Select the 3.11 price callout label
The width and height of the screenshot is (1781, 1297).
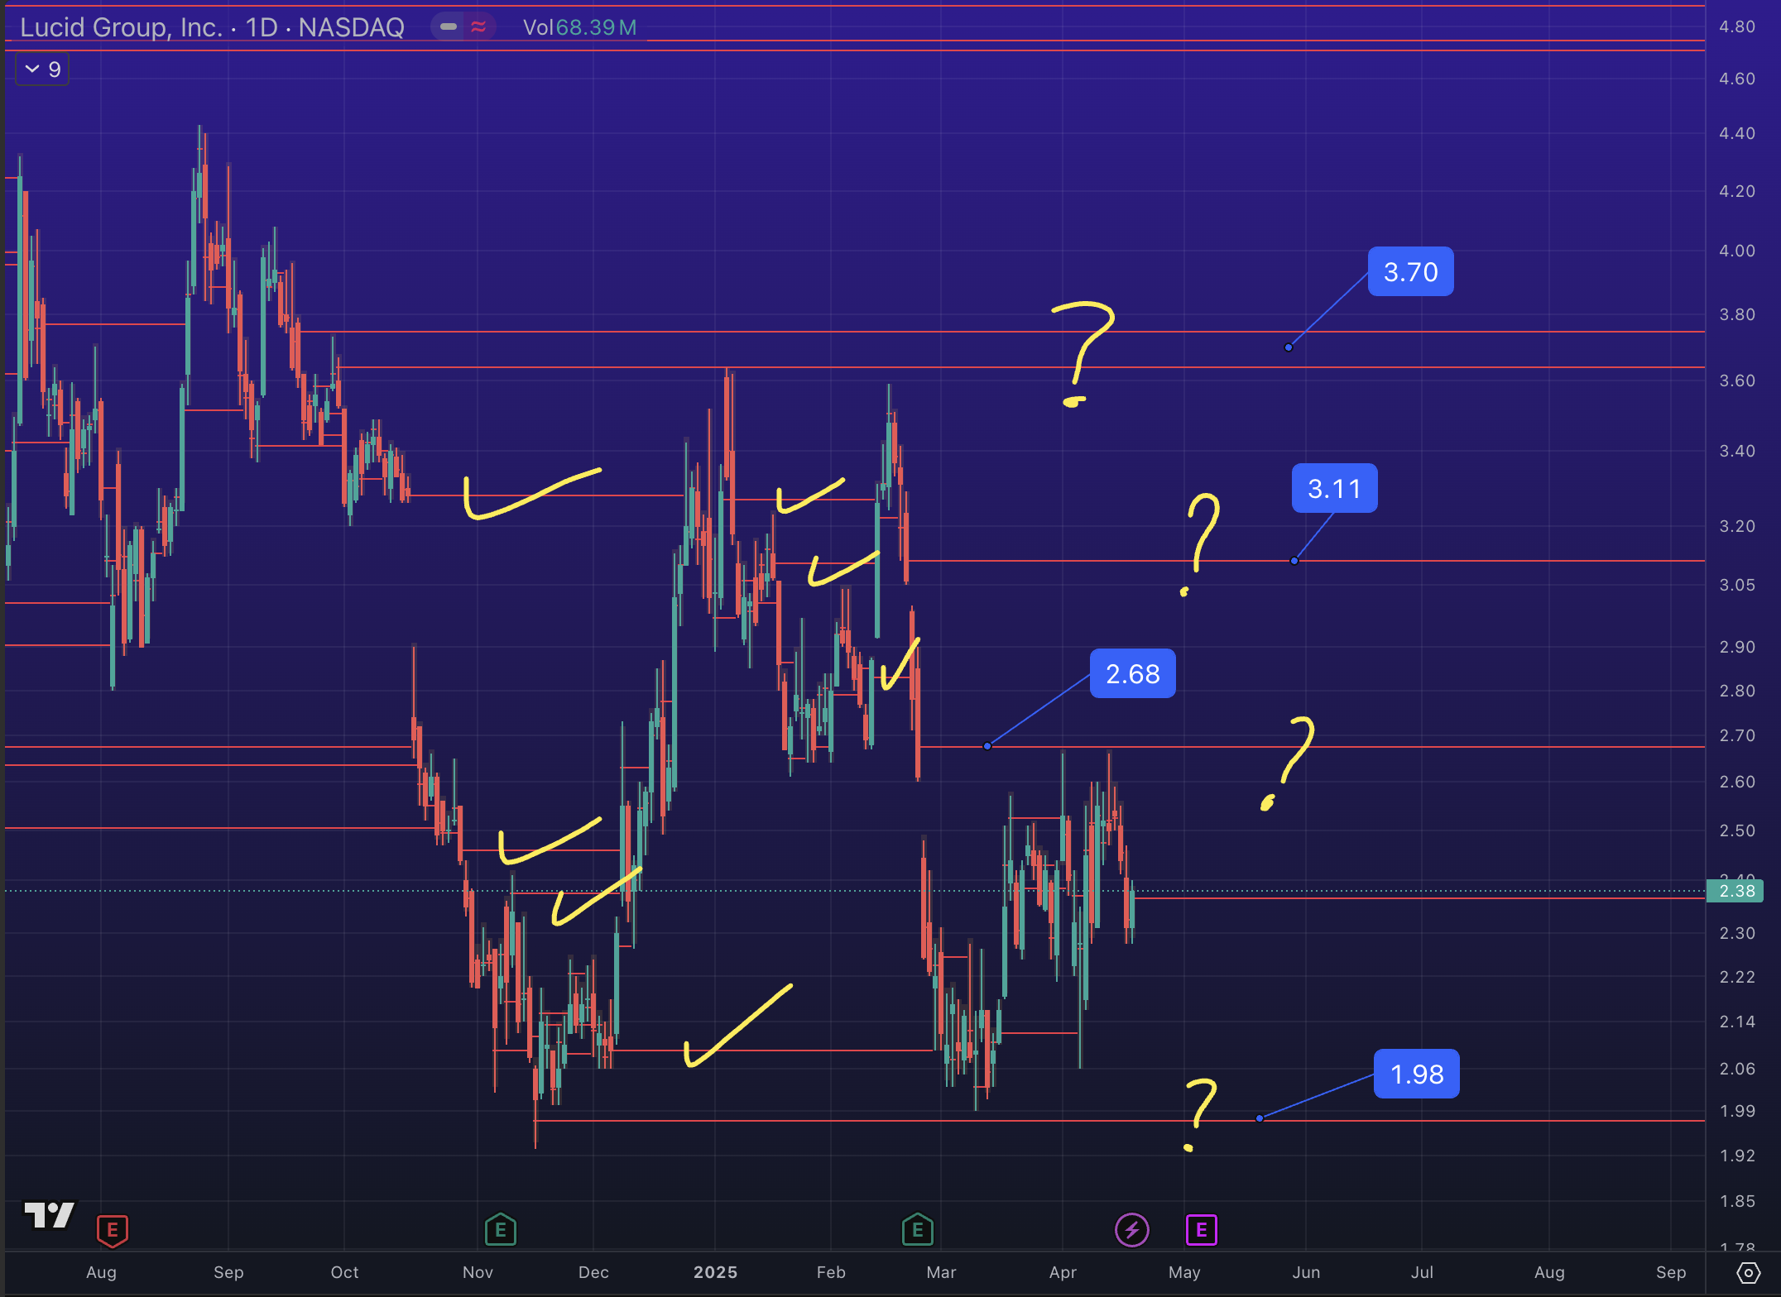point(1334,489)
